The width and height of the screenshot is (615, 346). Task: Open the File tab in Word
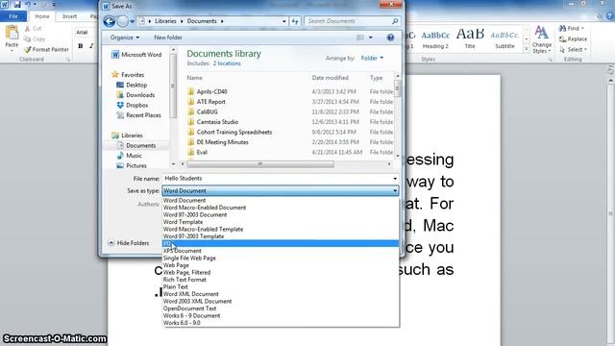tap(13, 16)
